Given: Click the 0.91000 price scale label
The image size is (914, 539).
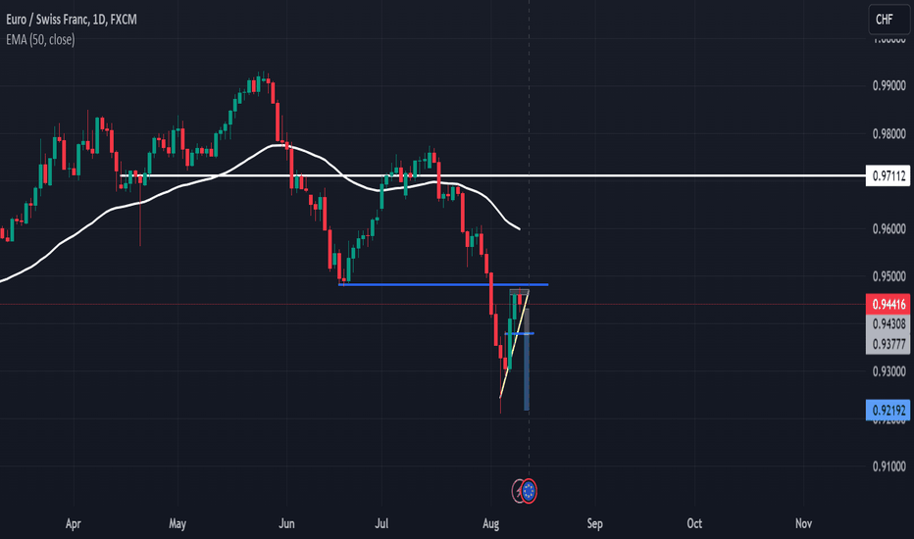Looking at the screenshot, I should pyautogui.click(x=889, y=466).
